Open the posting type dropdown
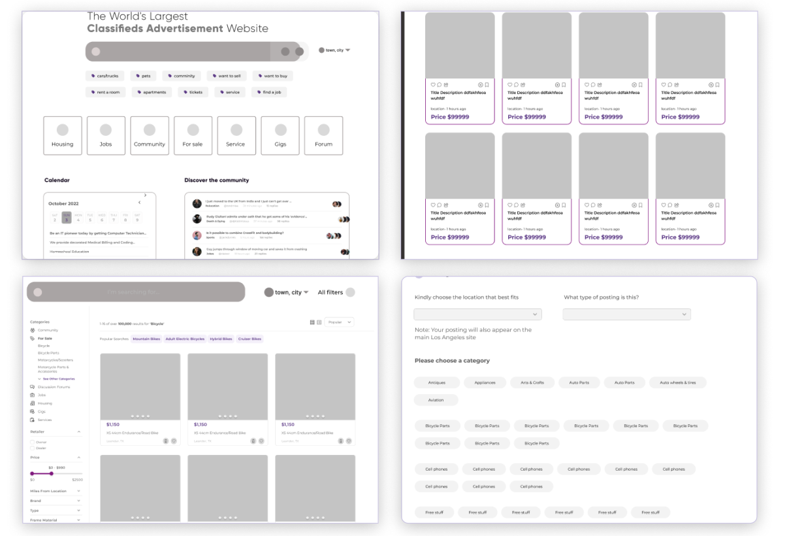This screenshot has height=536, width=789. (626, 314)
